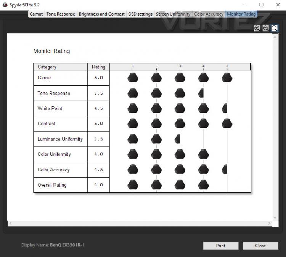The image size is (286, 257).
Task: Switch to the Screen Uniformity tab
Action: click(x=173, y=14)
